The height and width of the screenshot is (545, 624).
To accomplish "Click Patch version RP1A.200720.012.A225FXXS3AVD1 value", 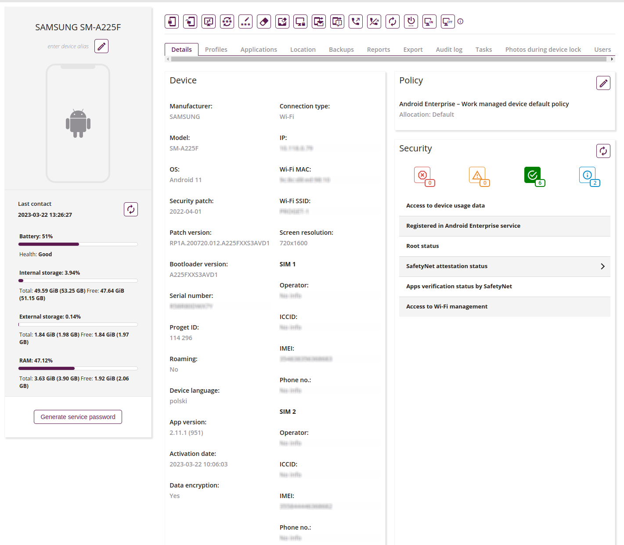I will (x=220, y=243).
